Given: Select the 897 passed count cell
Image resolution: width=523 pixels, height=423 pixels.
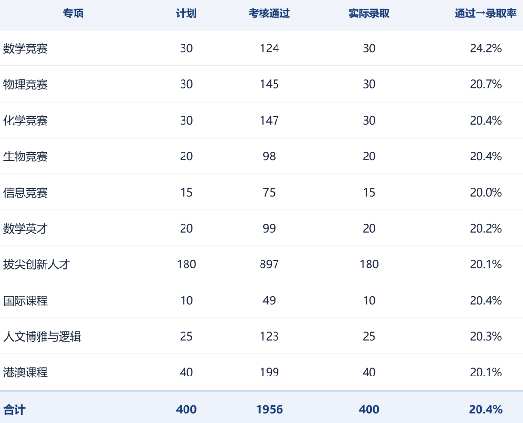Looking at the screenshot, I should click(269, 265).
